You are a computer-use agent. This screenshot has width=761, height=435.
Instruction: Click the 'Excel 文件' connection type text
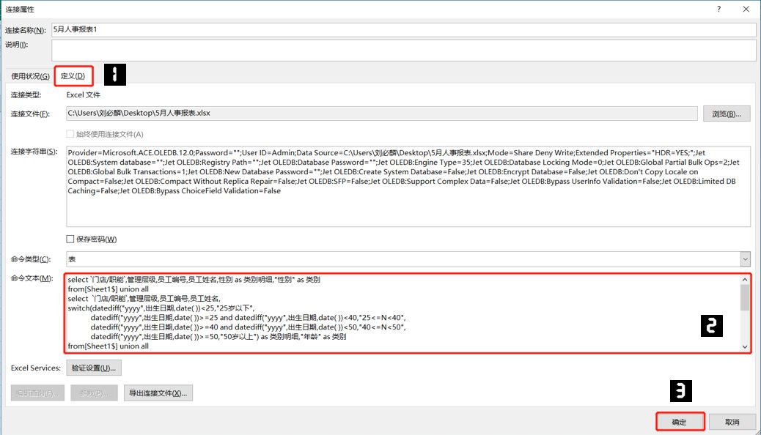pyautogui.click(x=83, y=95)
